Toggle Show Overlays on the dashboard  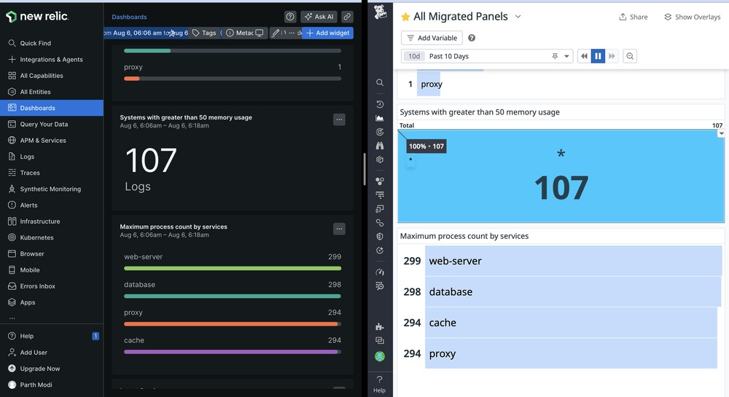(692, 17)
